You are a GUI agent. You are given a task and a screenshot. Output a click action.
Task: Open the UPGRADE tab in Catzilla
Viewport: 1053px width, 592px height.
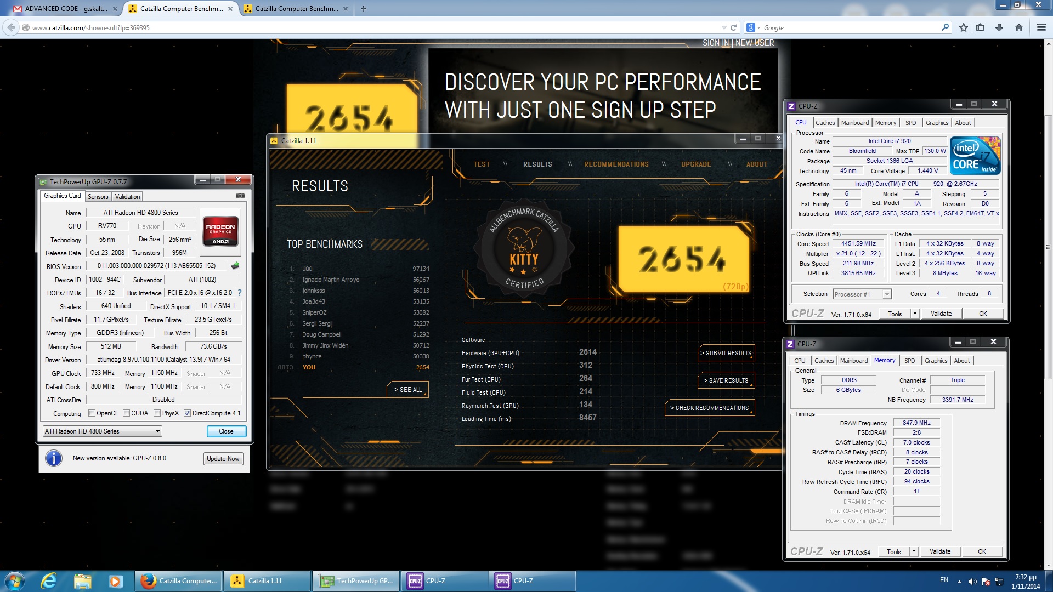coord(696,164)
